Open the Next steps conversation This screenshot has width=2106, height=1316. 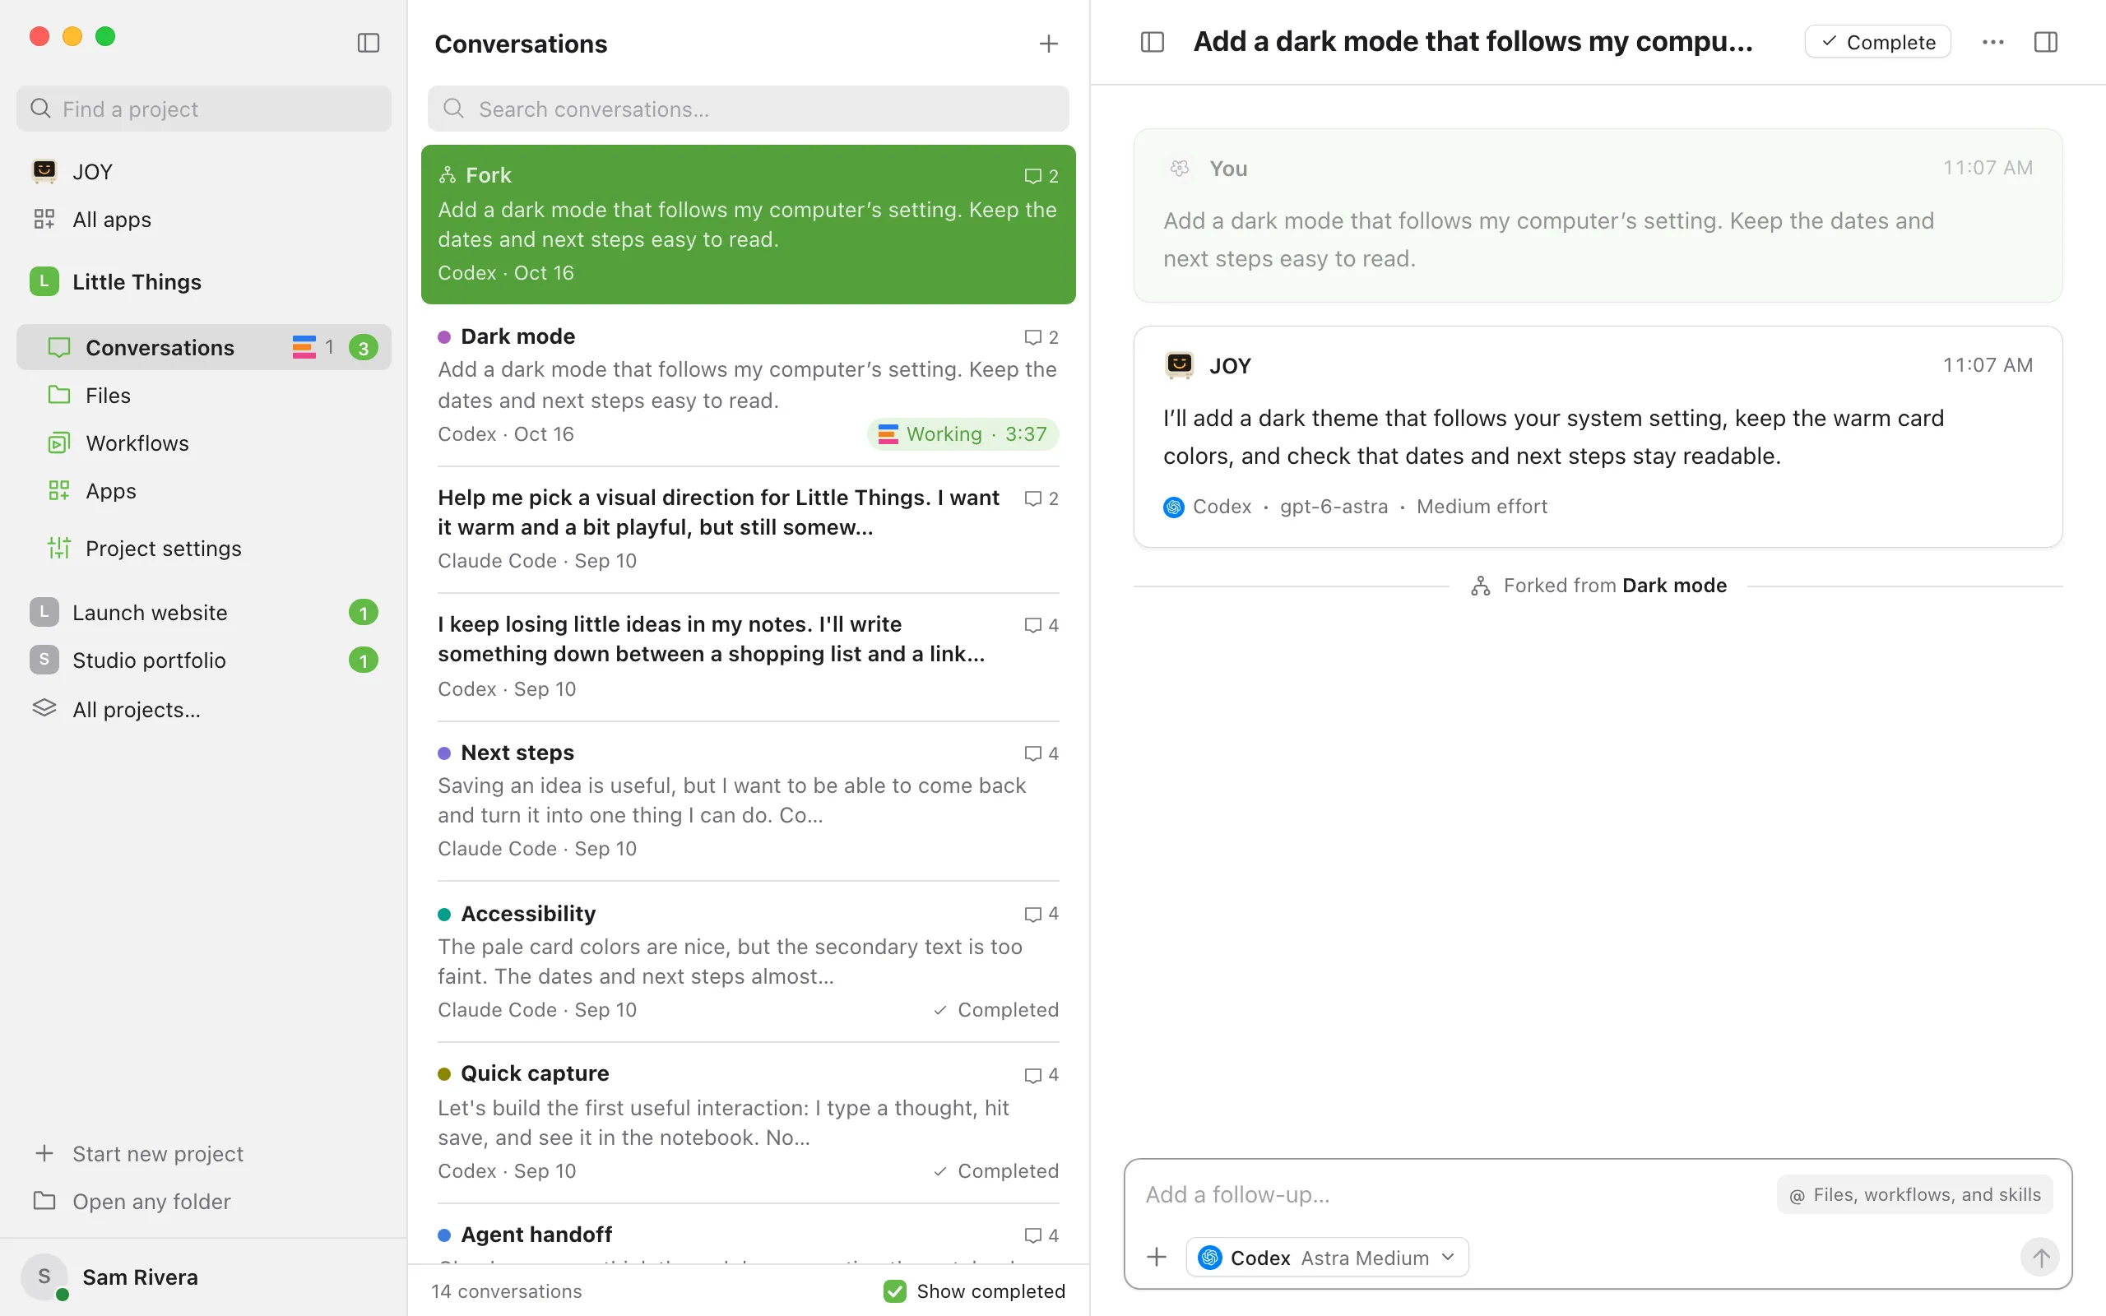click(749, 801)
